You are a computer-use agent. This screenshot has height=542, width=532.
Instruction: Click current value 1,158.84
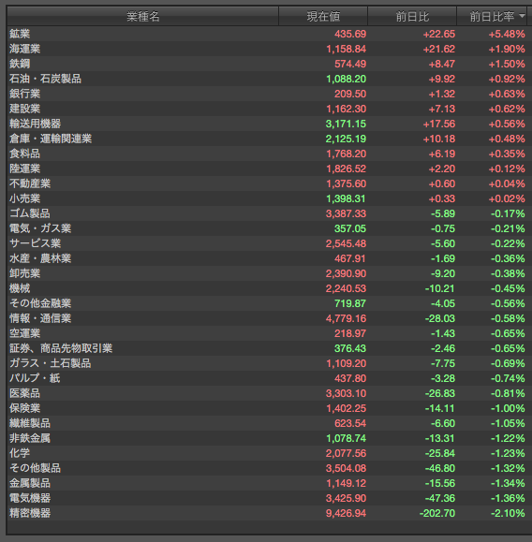pyautogui.click(x=347, y=49)
